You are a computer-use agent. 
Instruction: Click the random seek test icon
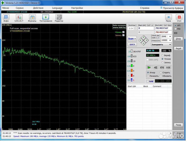pos(162,68)
